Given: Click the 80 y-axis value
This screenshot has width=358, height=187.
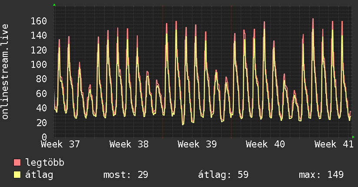Looking at the screenshot, I should pyautogui.click(x=42, y=79).
